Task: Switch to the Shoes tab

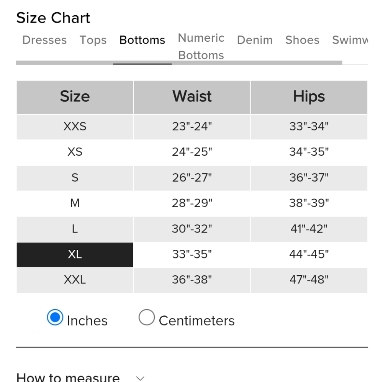Action: point(303,40)
